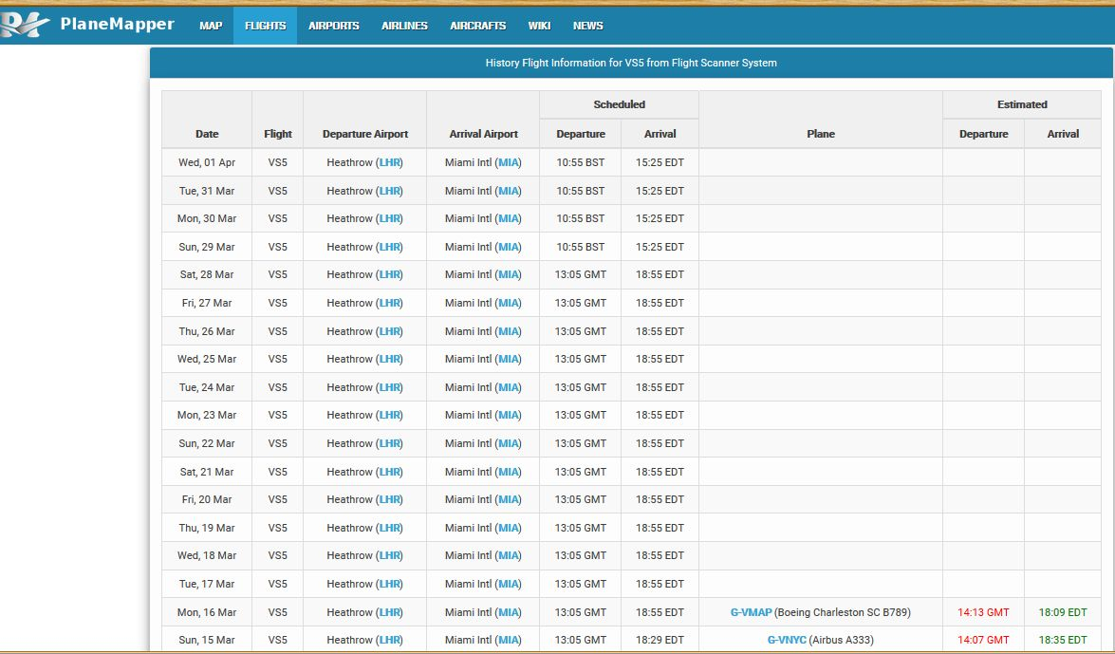Select estimated departure 14:07 GMT
This screenshot has height=654, width=1115.
point(983,640)
